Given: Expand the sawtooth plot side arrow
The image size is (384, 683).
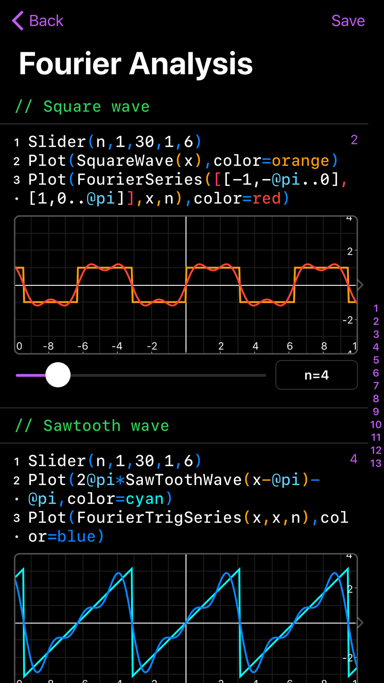Looking at the screenshot, I should [360, 623].
